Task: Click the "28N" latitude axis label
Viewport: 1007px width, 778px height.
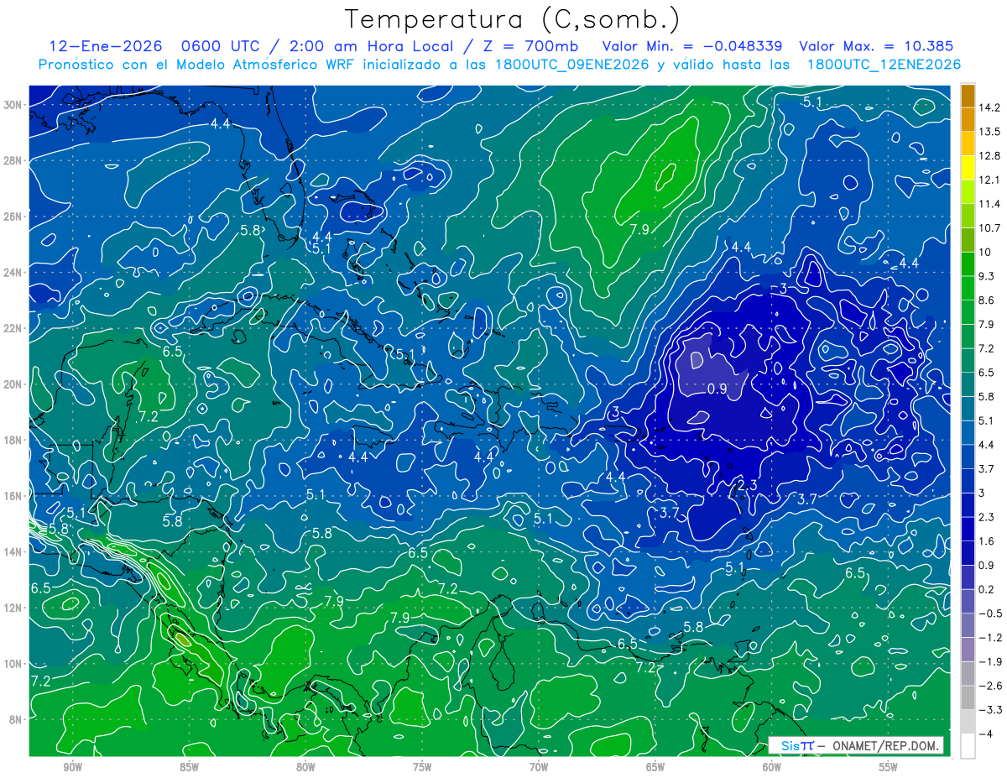Action: (14, 160)
